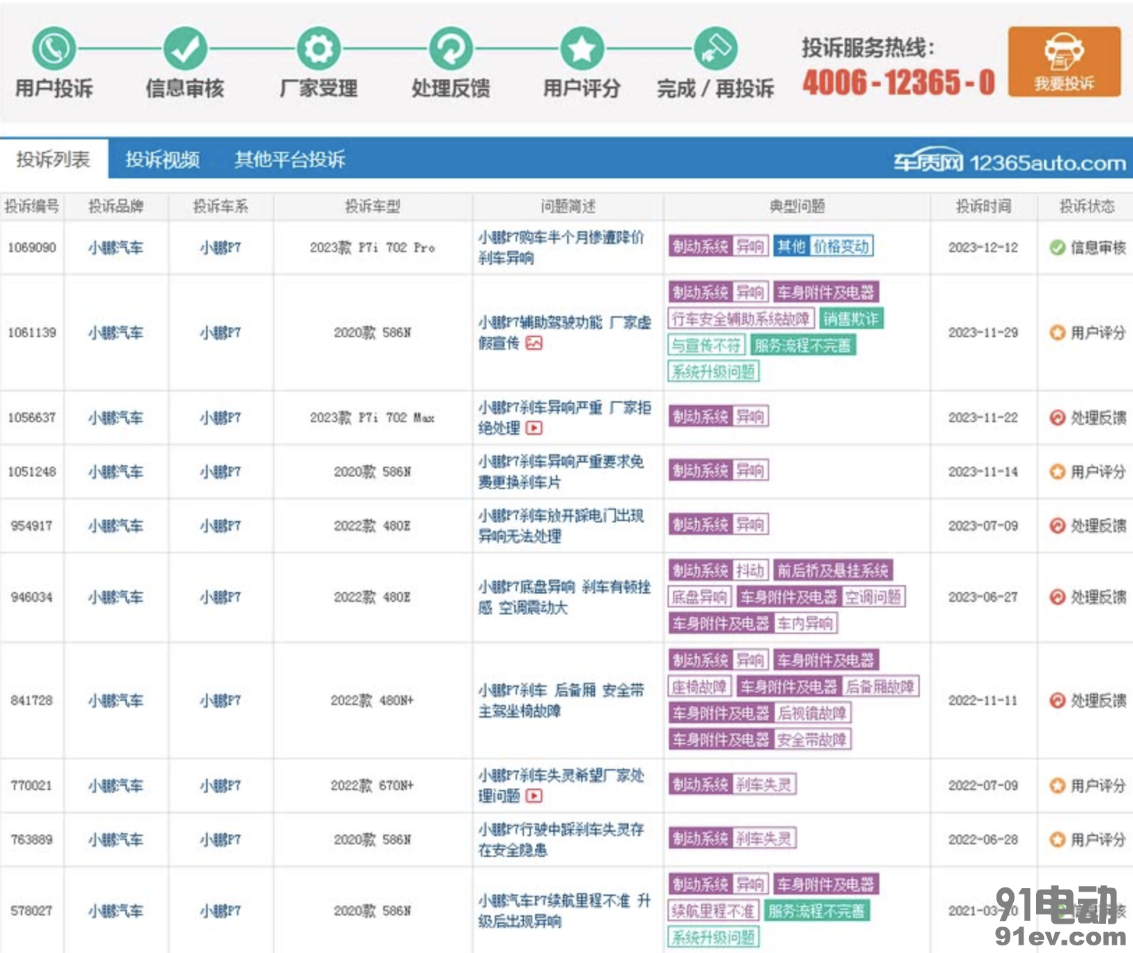Viewport: 1133px width, 953px height.
Task: Click 处理反馈 status icon in row 954917
Action: pyautogui.click(x=1058, y=525)
